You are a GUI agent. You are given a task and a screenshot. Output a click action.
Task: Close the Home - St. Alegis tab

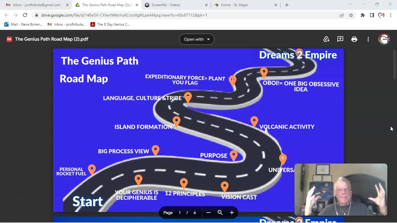tap(276, 5)
